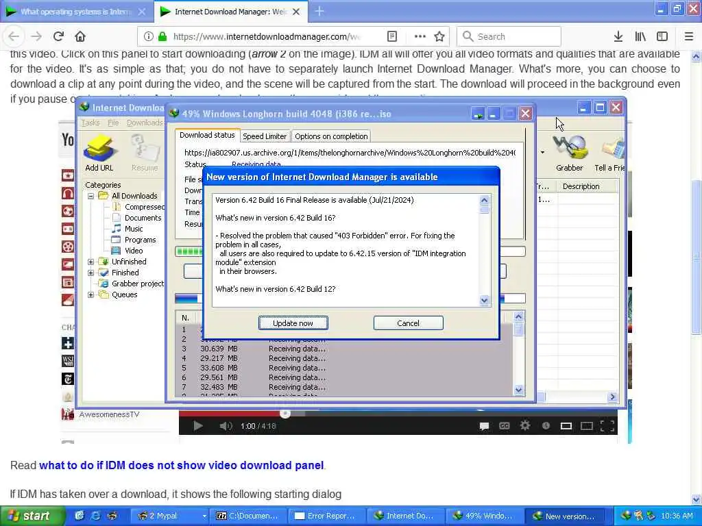Open the Tasks menu in IDM
The height and width of the screenshot is (526, 702).
90,123
